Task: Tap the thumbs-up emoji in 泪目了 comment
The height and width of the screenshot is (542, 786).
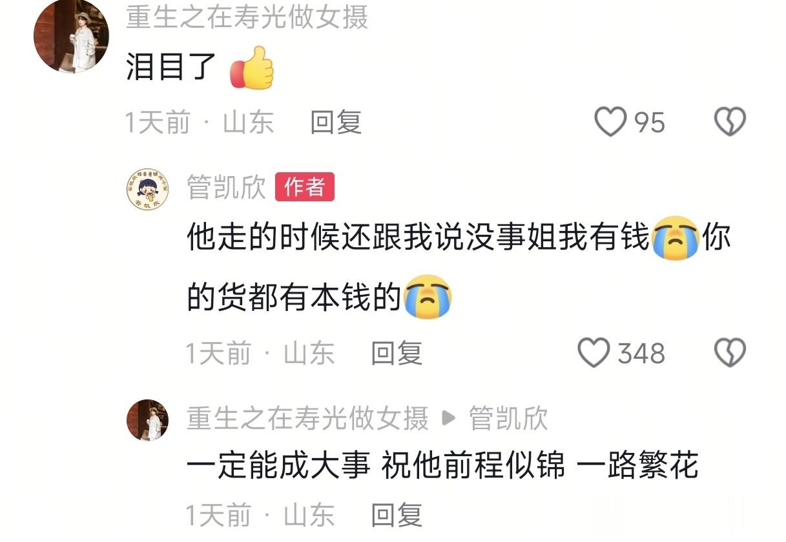Action: [252, 68]
